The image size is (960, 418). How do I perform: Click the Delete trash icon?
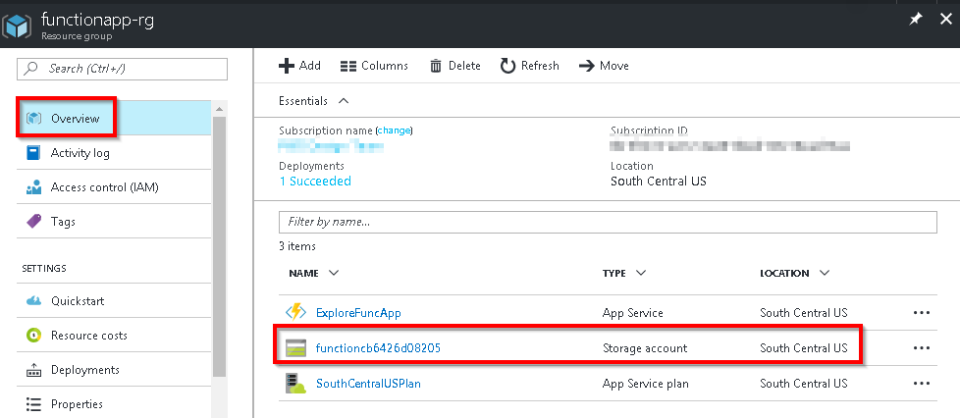436,66
